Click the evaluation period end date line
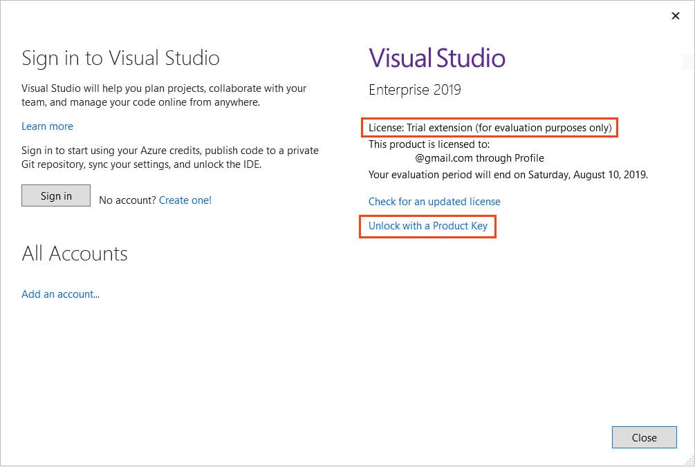 click(x=508, y=175)
